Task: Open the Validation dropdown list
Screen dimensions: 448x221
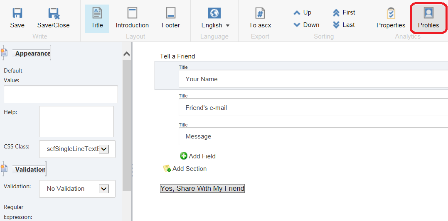Action: 103,189
